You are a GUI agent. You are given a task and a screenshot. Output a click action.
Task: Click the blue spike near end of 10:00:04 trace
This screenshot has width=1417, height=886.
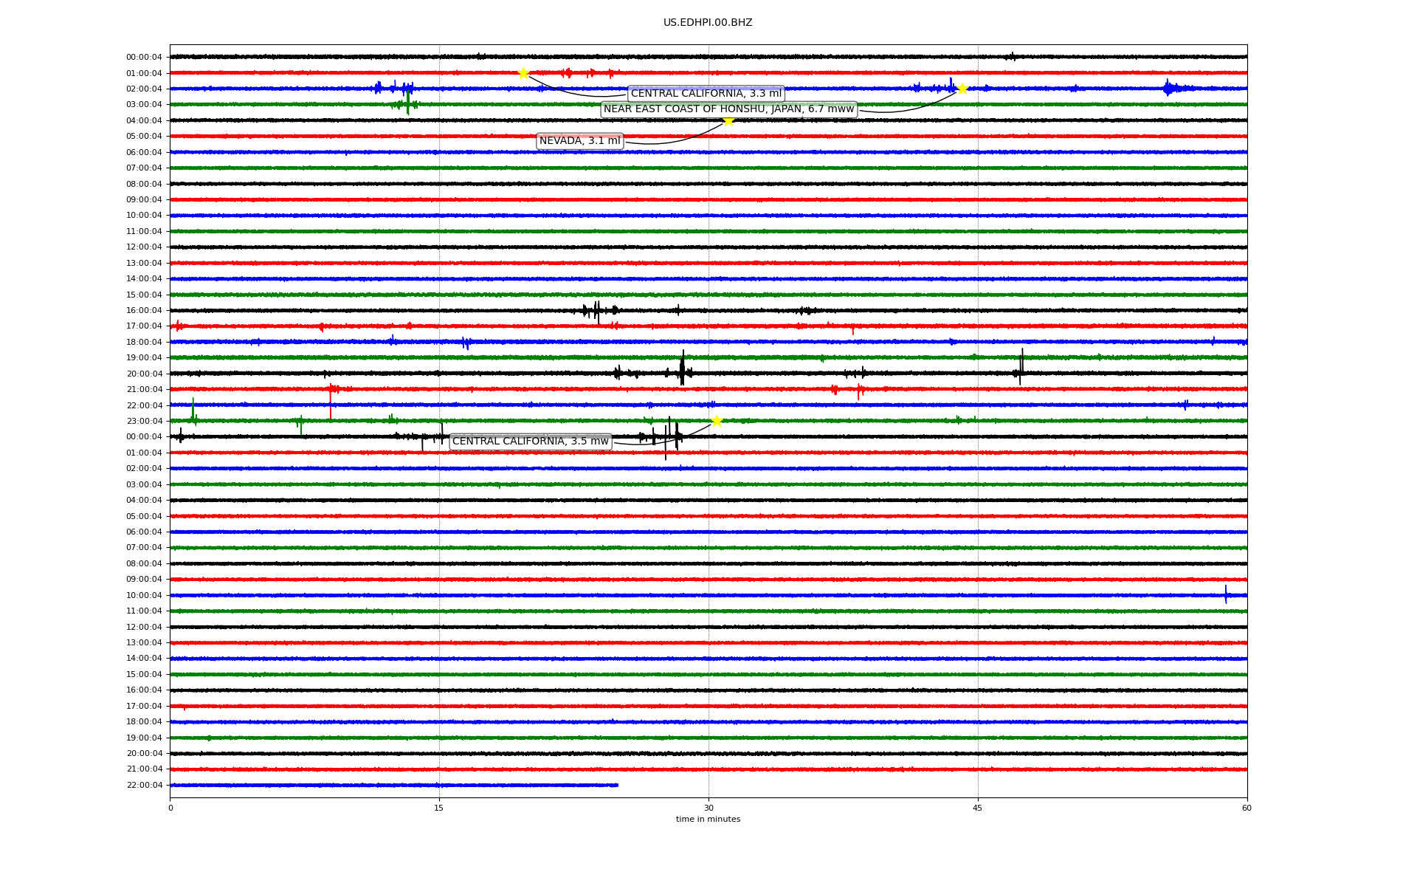pos(1226,594)
